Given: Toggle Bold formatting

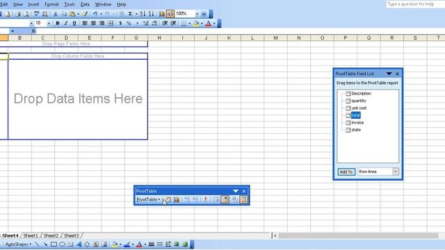Looking at the screenshot, I should coord(58,23).
